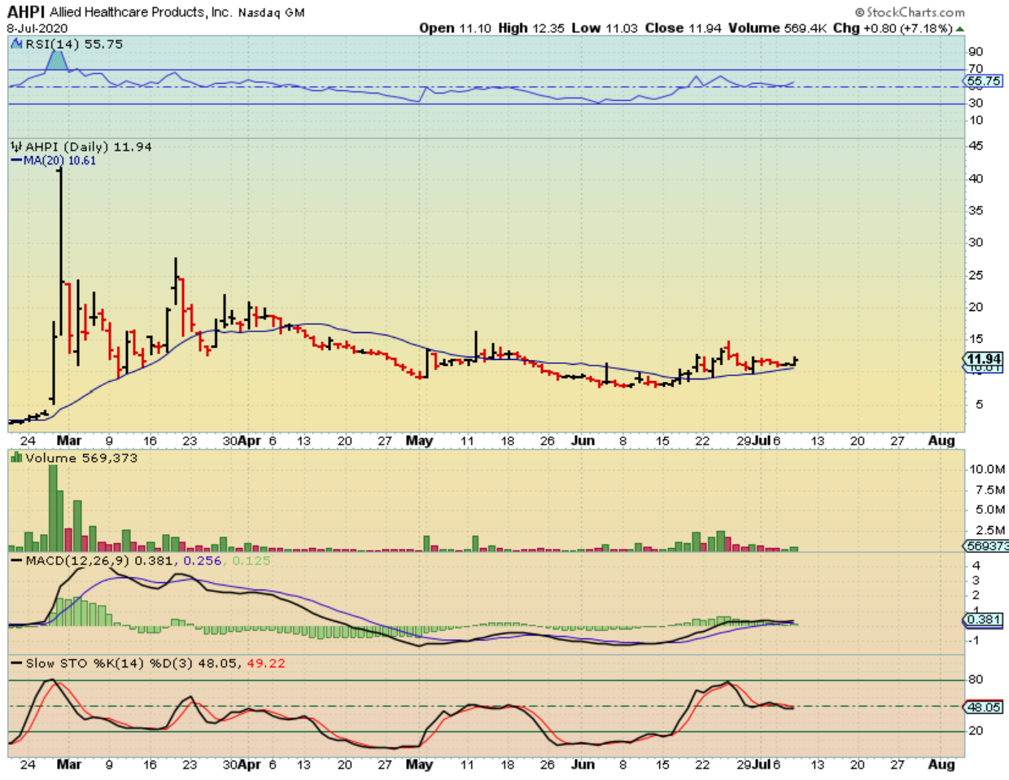1009x780 pixels.
Task: Click the 90 level on the RSI axis
Action: tap(976, 52)
